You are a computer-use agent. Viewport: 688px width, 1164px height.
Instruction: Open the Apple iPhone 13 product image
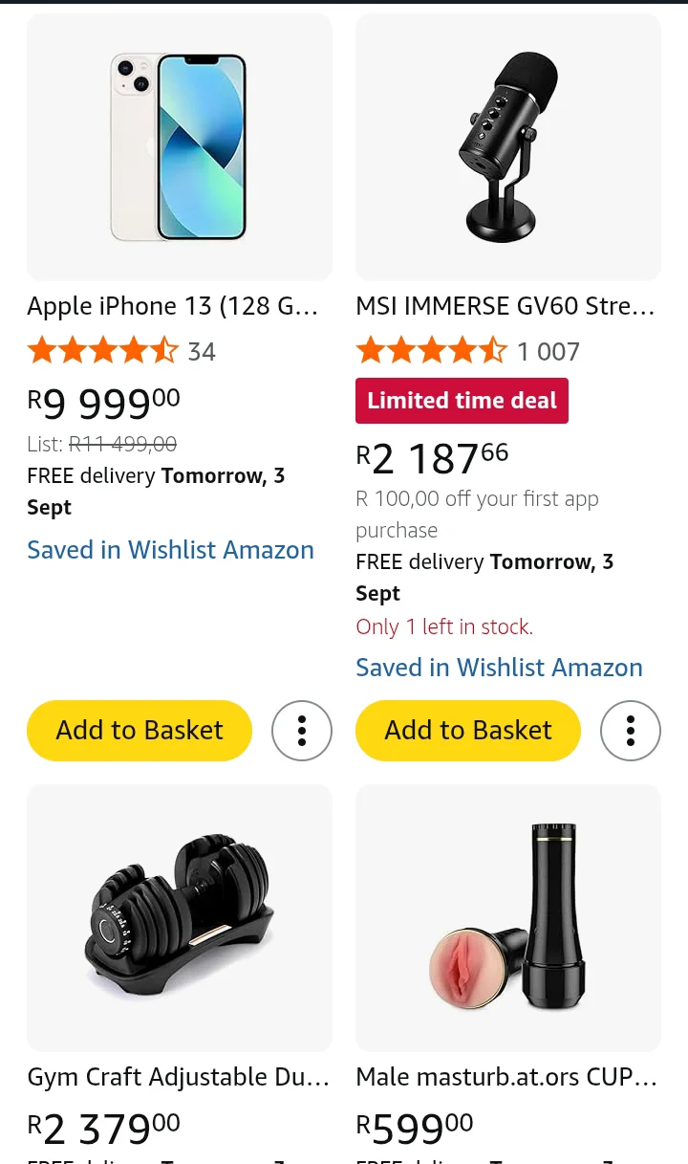pos(180,147)
